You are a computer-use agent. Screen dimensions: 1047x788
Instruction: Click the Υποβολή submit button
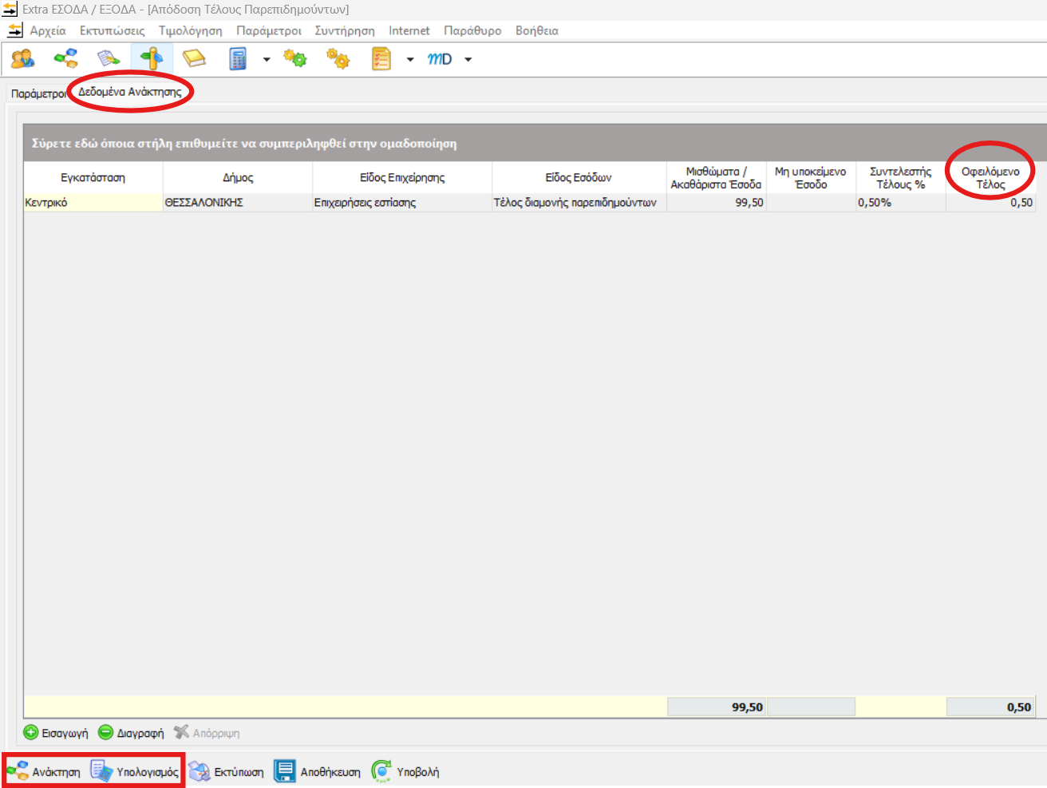[406, 771]
